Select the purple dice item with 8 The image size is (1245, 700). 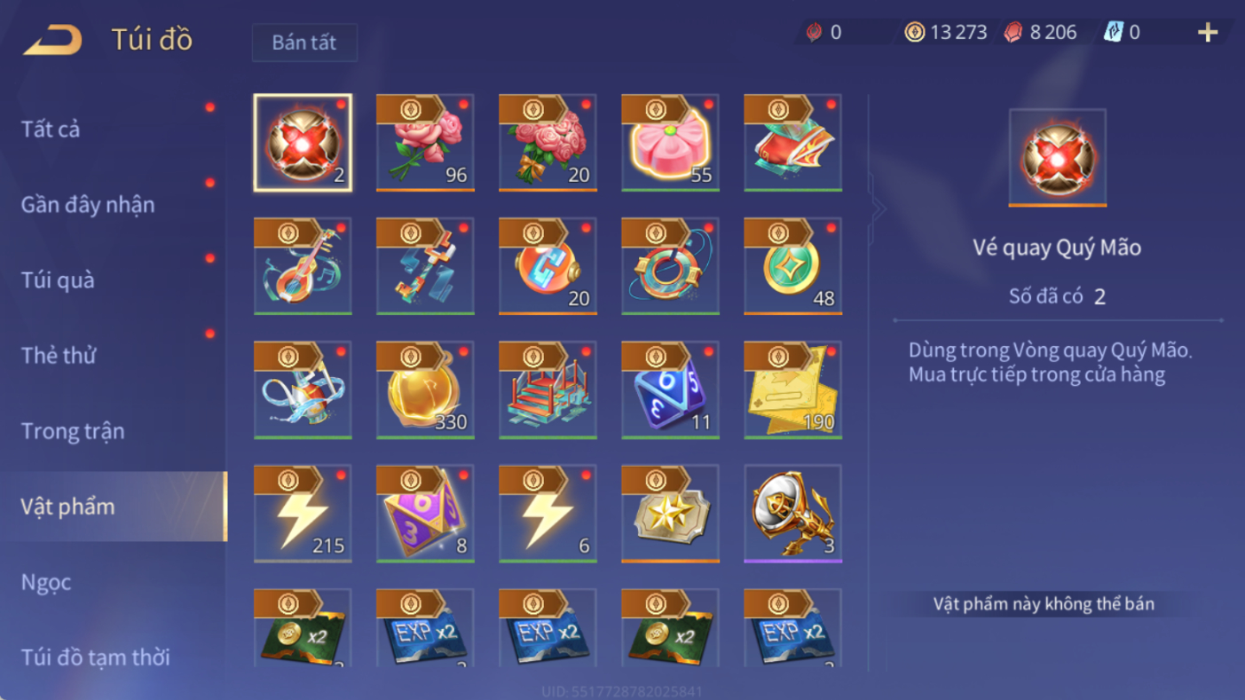(x=425, y=513)
